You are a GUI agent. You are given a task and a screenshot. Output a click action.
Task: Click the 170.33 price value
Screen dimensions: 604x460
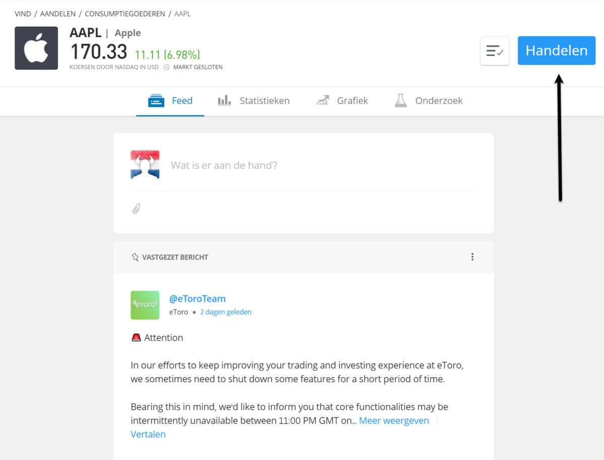tap(99, 52)
